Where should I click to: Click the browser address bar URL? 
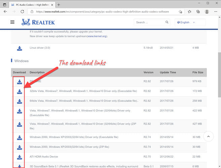[x=103, y=12]
